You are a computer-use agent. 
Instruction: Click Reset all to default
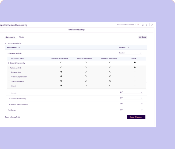click(12, 117)
